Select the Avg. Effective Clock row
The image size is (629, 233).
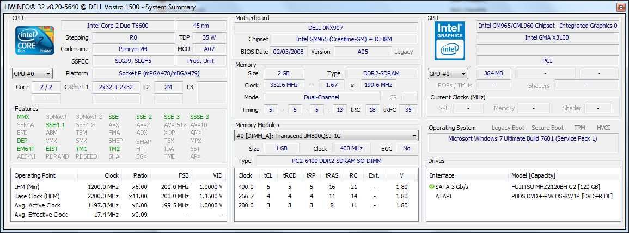(118, 215)
